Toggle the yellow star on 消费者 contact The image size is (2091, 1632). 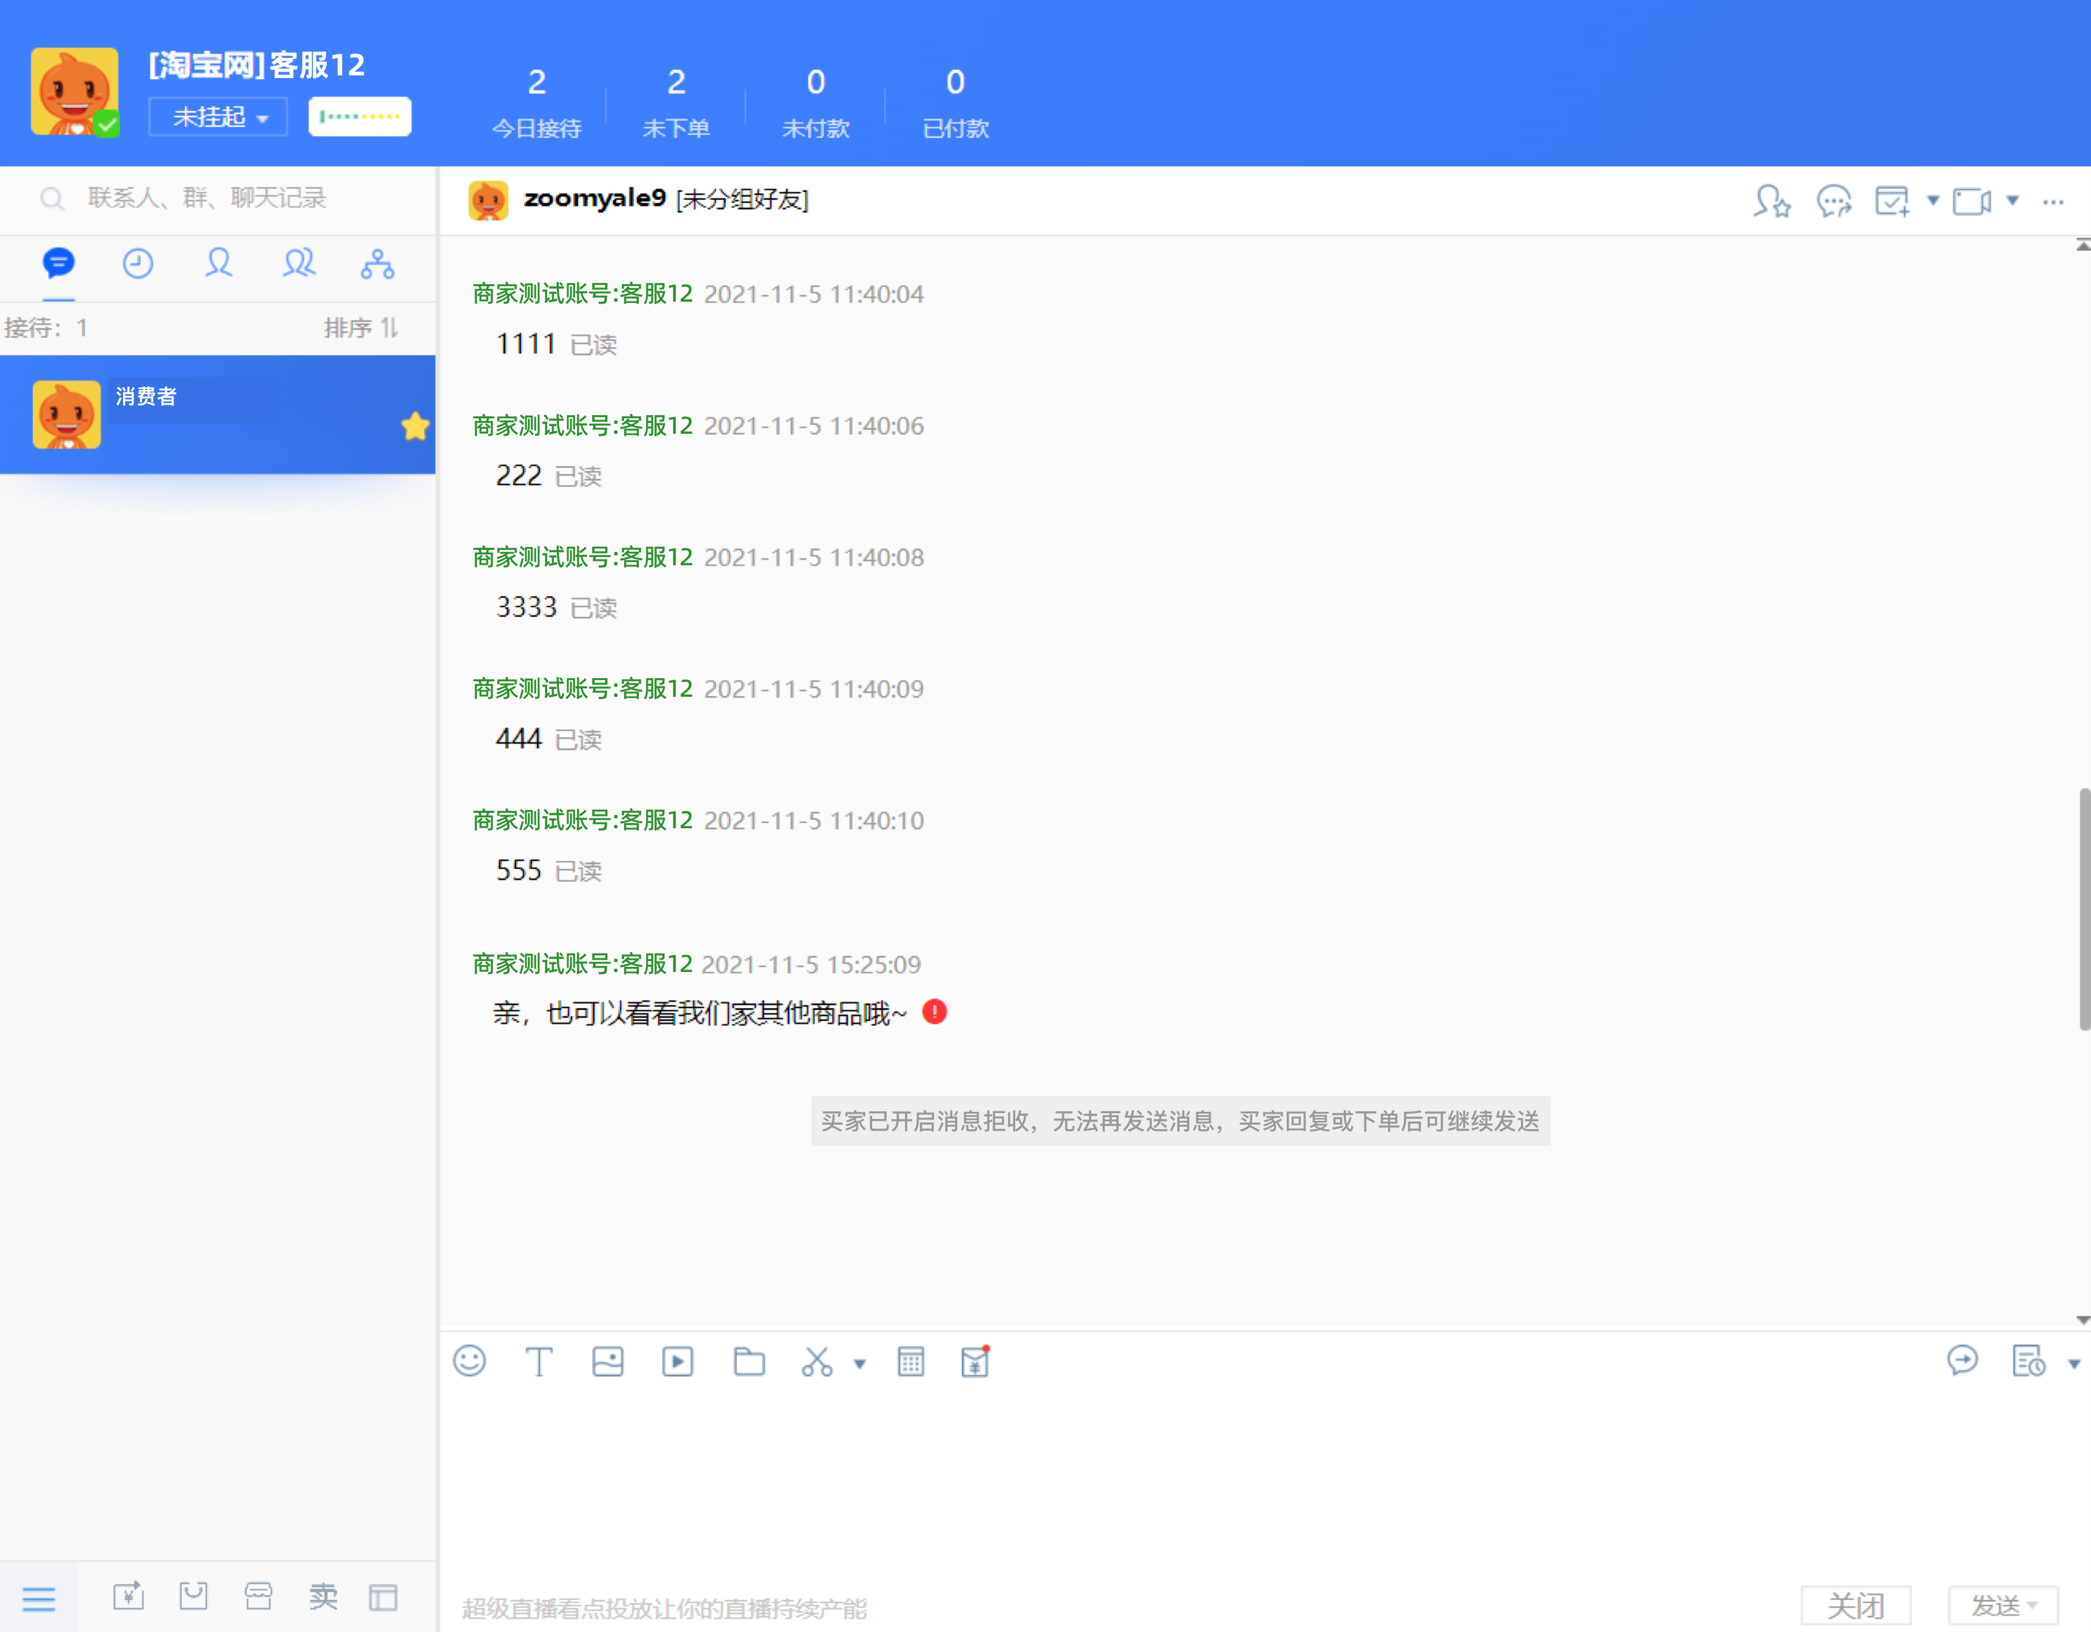tap(414, 426)
